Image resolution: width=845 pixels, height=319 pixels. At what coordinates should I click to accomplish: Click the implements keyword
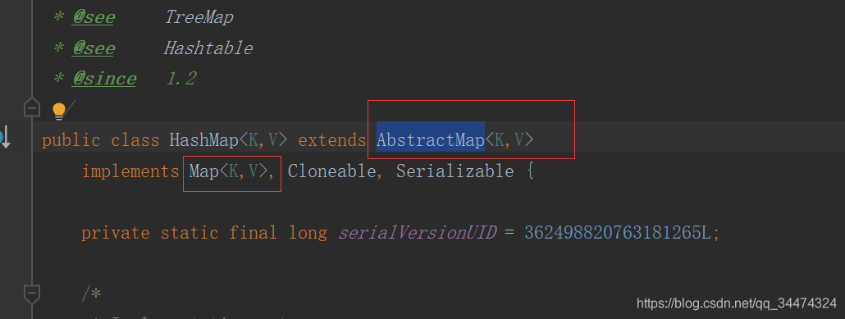coord(130,171)
